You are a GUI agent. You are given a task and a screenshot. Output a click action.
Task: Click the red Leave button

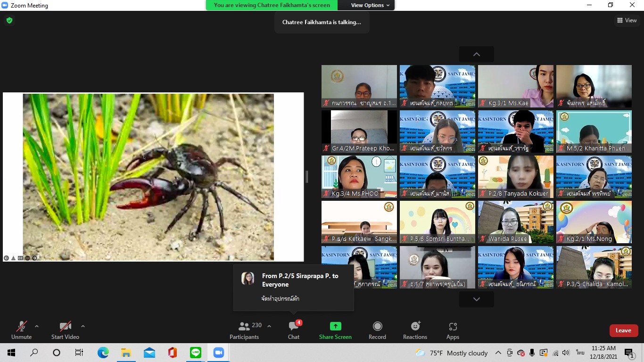tap(623, 330)
